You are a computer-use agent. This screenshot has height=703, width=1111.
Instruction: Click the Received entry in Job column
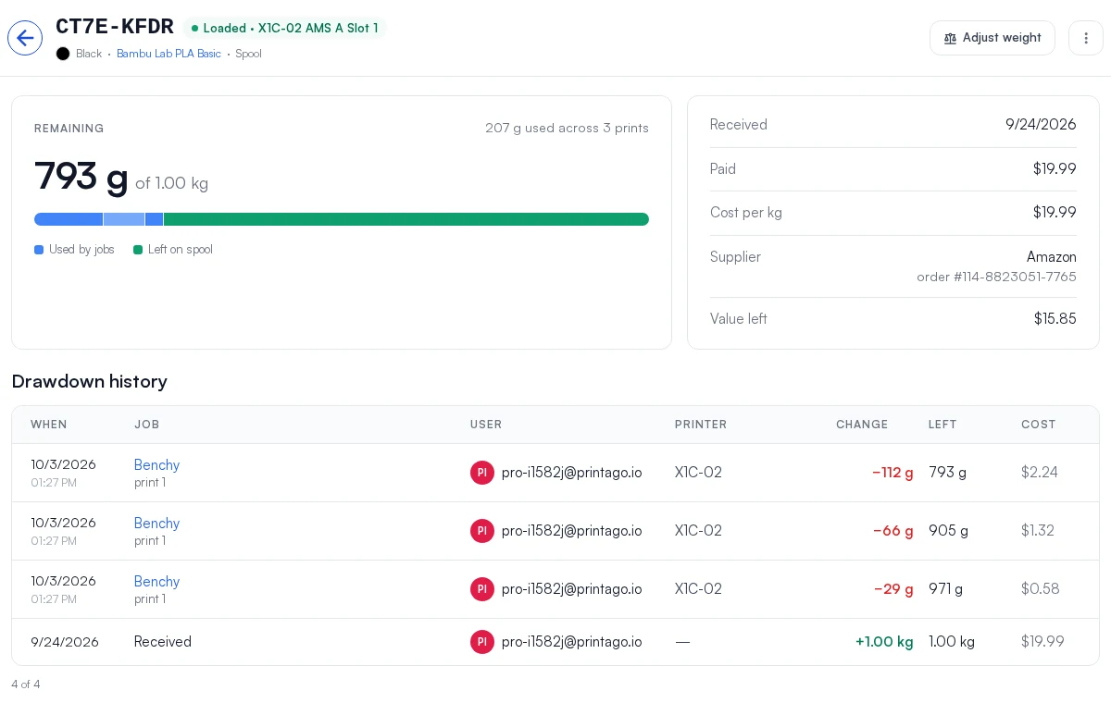point(163,642)
